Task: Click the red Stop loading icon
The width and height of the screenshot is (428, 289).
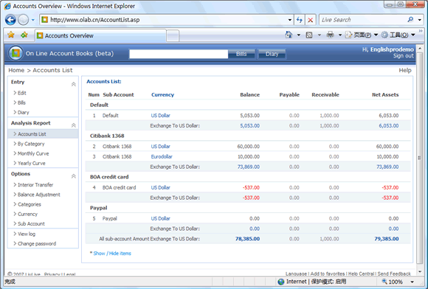Action: (x=311, y=20)
